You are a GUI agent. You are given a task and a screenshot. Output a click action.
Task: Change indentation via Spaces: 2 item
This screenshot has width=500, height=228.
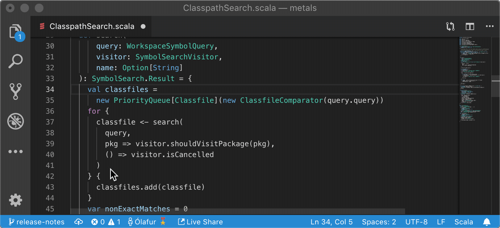point(379,221)
